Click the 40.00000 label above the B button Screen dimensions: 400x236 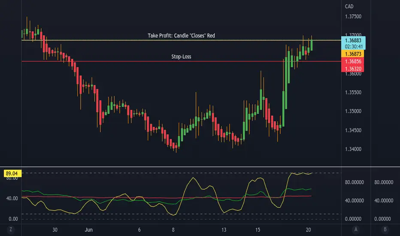pos(384,200)
